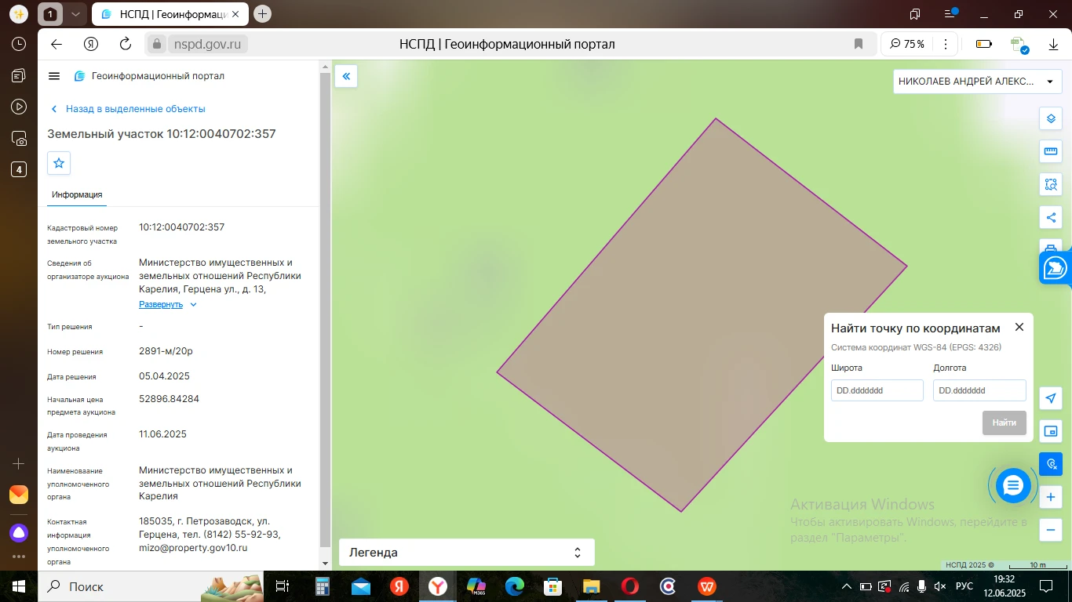Image resolution: width=1072 pixels, height=602 pixels.
Task: Click the Широта latitude input field
Action: click(877, 390)
